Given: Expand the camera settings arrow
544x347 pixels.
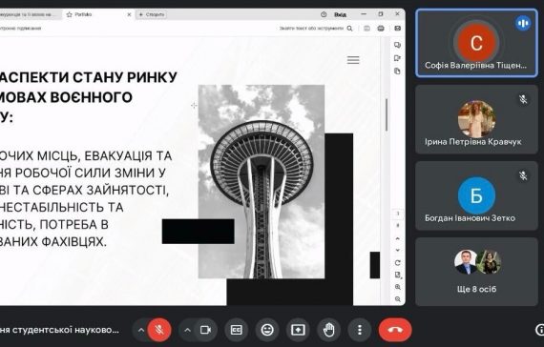Looking at the screenshot, I should (187, 330).
